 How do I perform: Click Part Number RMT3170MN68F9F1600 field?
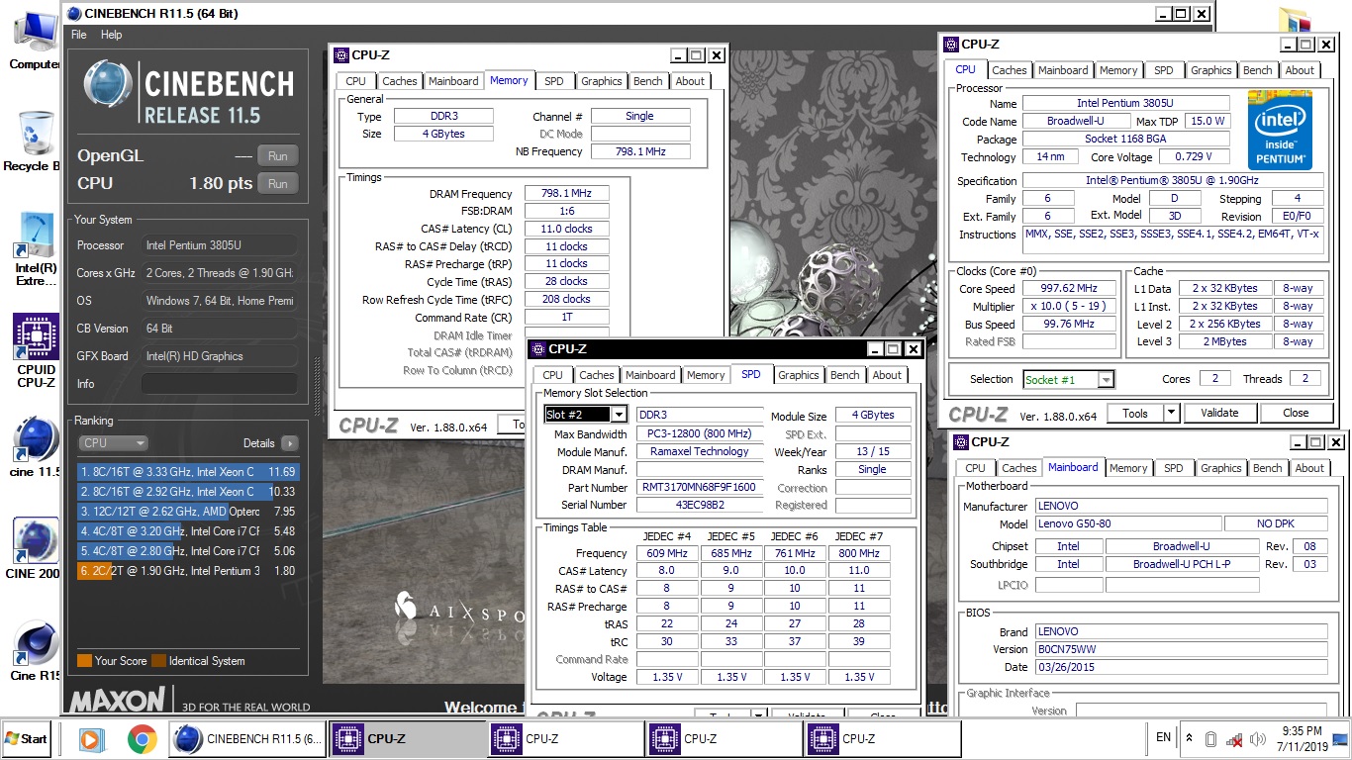point(700,488)
